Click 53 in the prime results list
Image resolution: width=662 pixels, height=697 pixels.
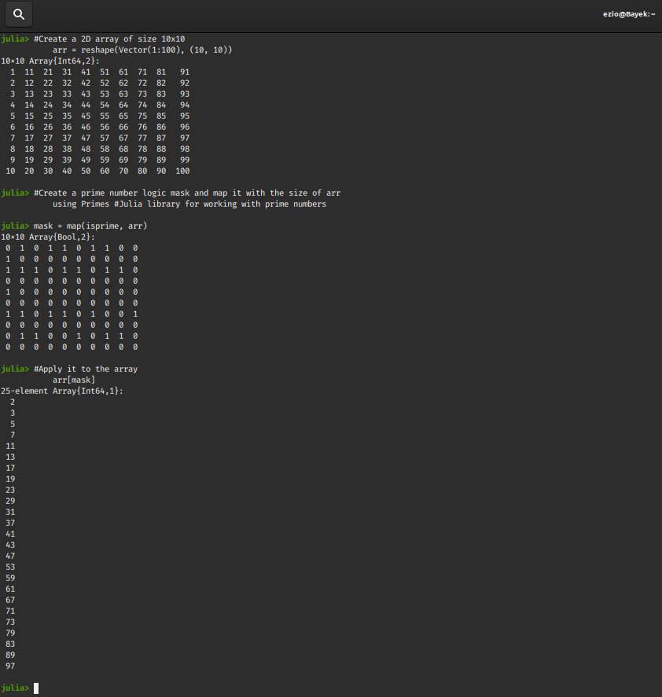(x=10, y=567)
